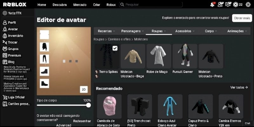This screenshot has height=127, width=254.
Task: Open the Inventário sidebar icon
Action: coord(5,36)
